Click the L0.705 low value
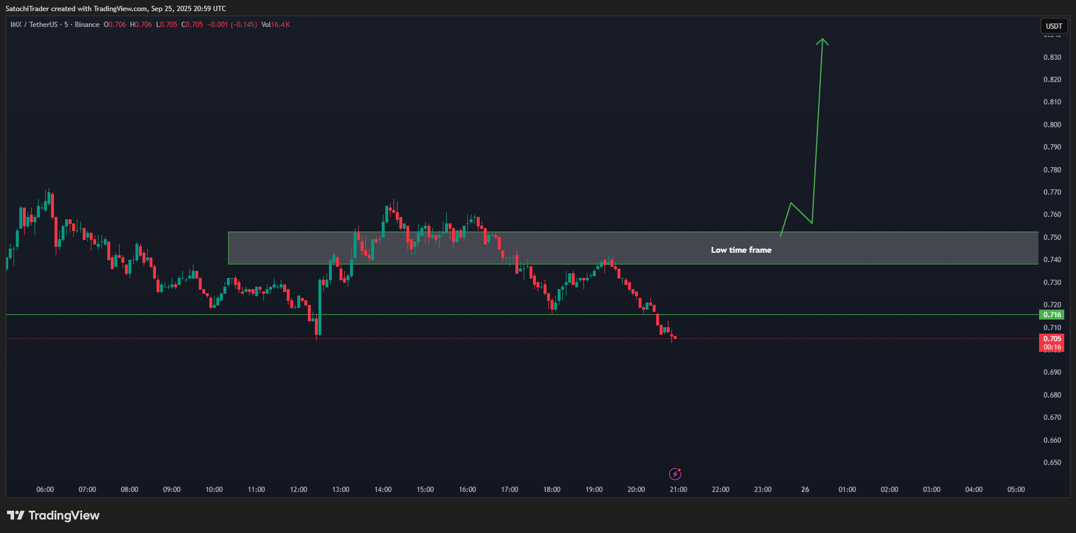This screenshot has height=533, width=1076. point(167,25)
